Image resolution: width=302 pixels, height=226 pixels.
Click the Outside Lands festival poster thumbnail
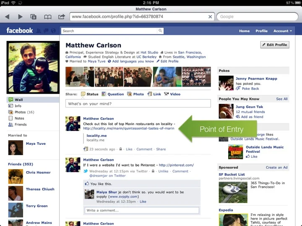(x=236, y=152)
